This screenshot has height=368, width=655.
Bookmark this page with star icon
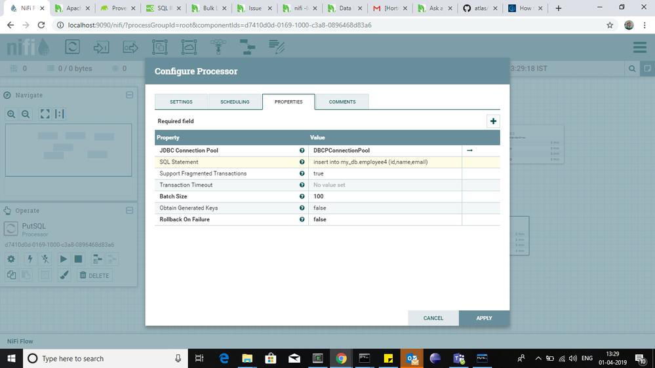pos(610,25)
